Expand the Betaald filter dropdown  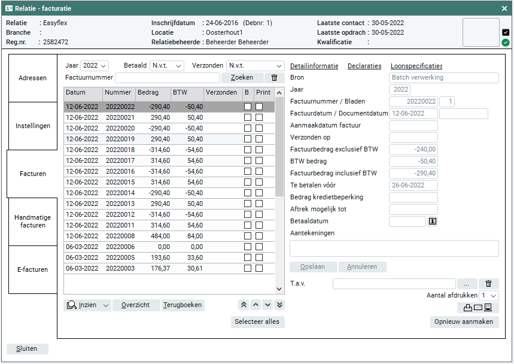coord(167,66)
